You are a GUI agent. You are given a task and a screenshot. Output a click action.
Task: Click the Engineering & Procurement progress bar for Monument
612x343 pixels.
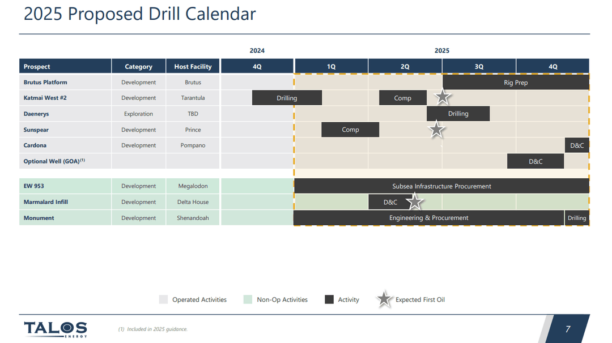[x=429, y=217]
